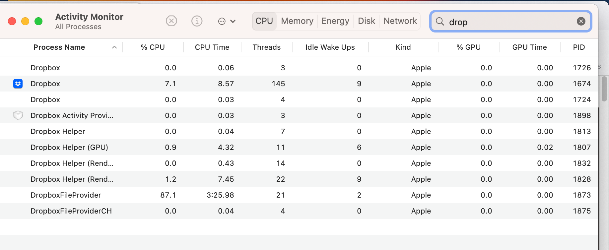Image resolution: width=609 pixels, height=250 pixels.
Task: Click the PID column header
Action: [579, 47]
